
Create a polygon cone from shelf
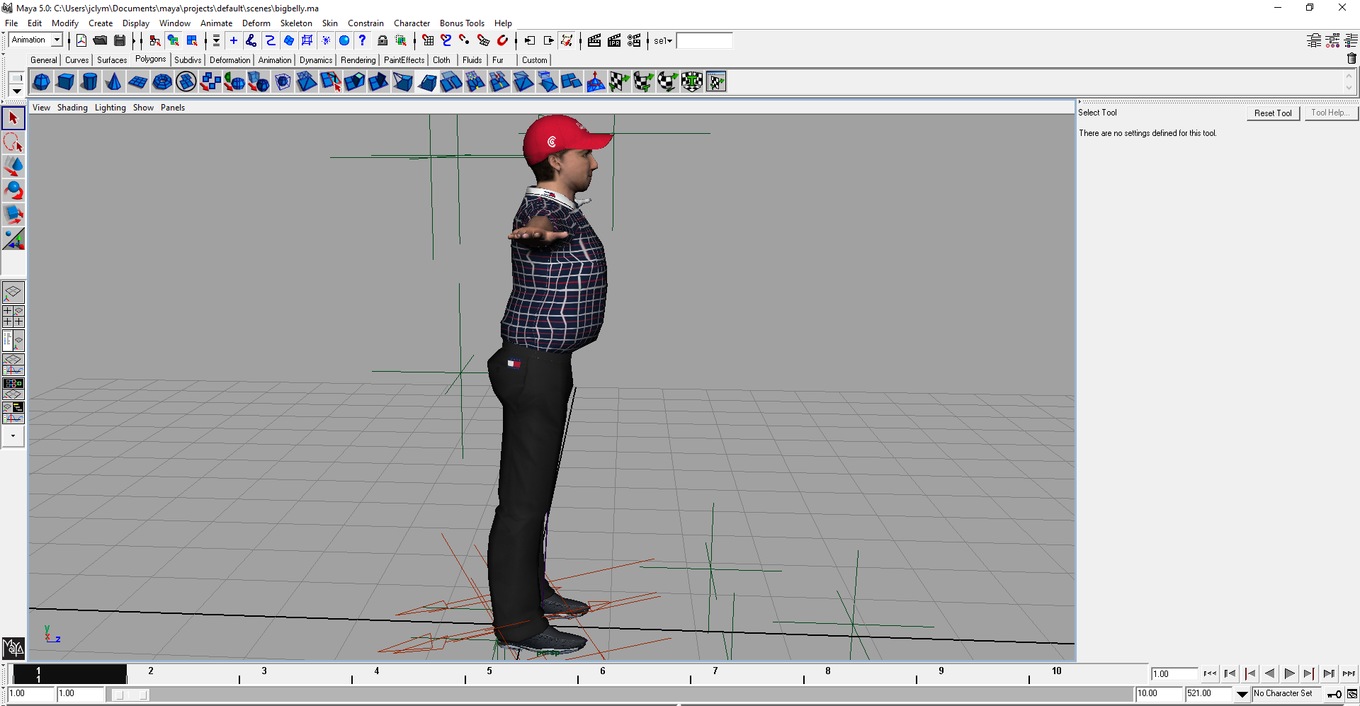coord(113,82)
